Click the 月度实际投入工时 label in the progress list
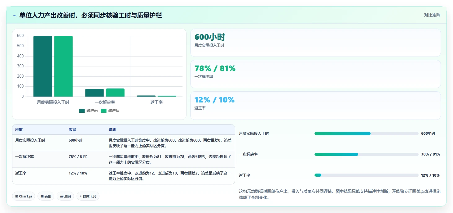The width and height of the screenshot is (453, 213). point(254,134)
